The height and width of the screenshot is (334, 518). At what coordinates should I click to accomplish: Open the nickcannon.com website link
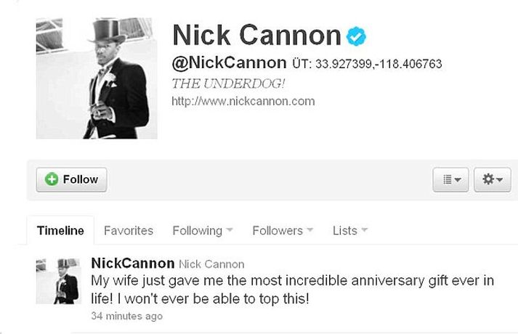click(243, 101)
